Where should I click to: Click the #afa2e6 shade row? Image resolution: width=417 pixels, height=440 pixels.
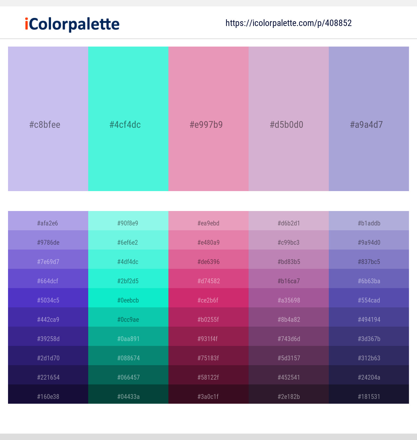tap(48, 223)
